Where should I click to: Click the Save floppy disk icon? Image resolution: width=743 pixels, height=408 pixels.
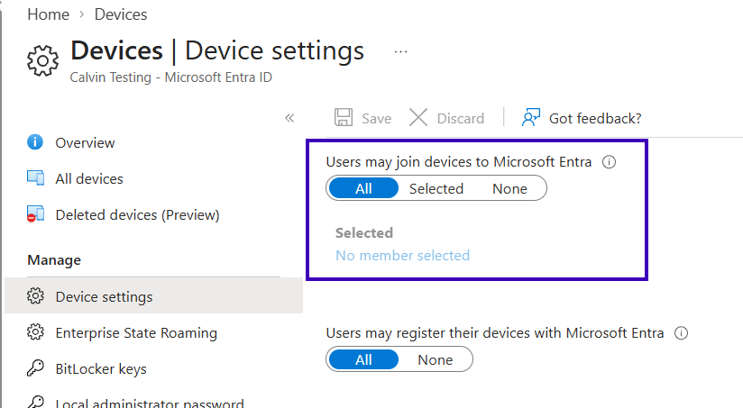344,117
